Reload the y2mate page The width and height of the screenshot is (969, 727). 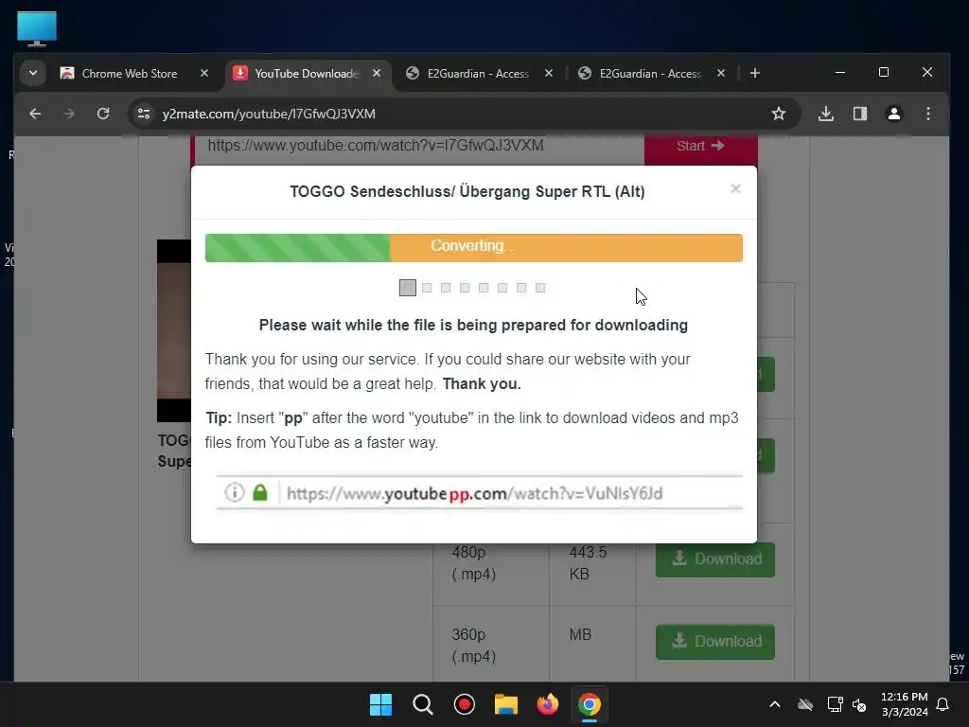tap(103, 114)
